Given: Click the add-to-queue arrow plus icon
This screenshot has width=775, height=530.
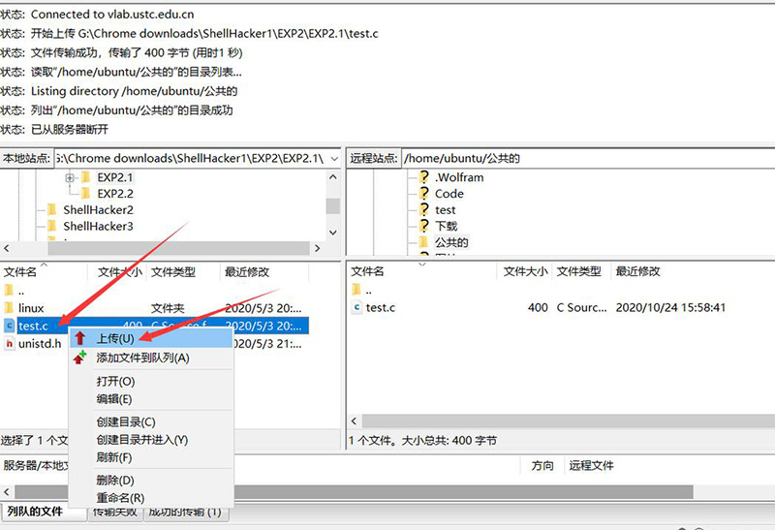Looking at the screenshot, I should tap(80, 358).
